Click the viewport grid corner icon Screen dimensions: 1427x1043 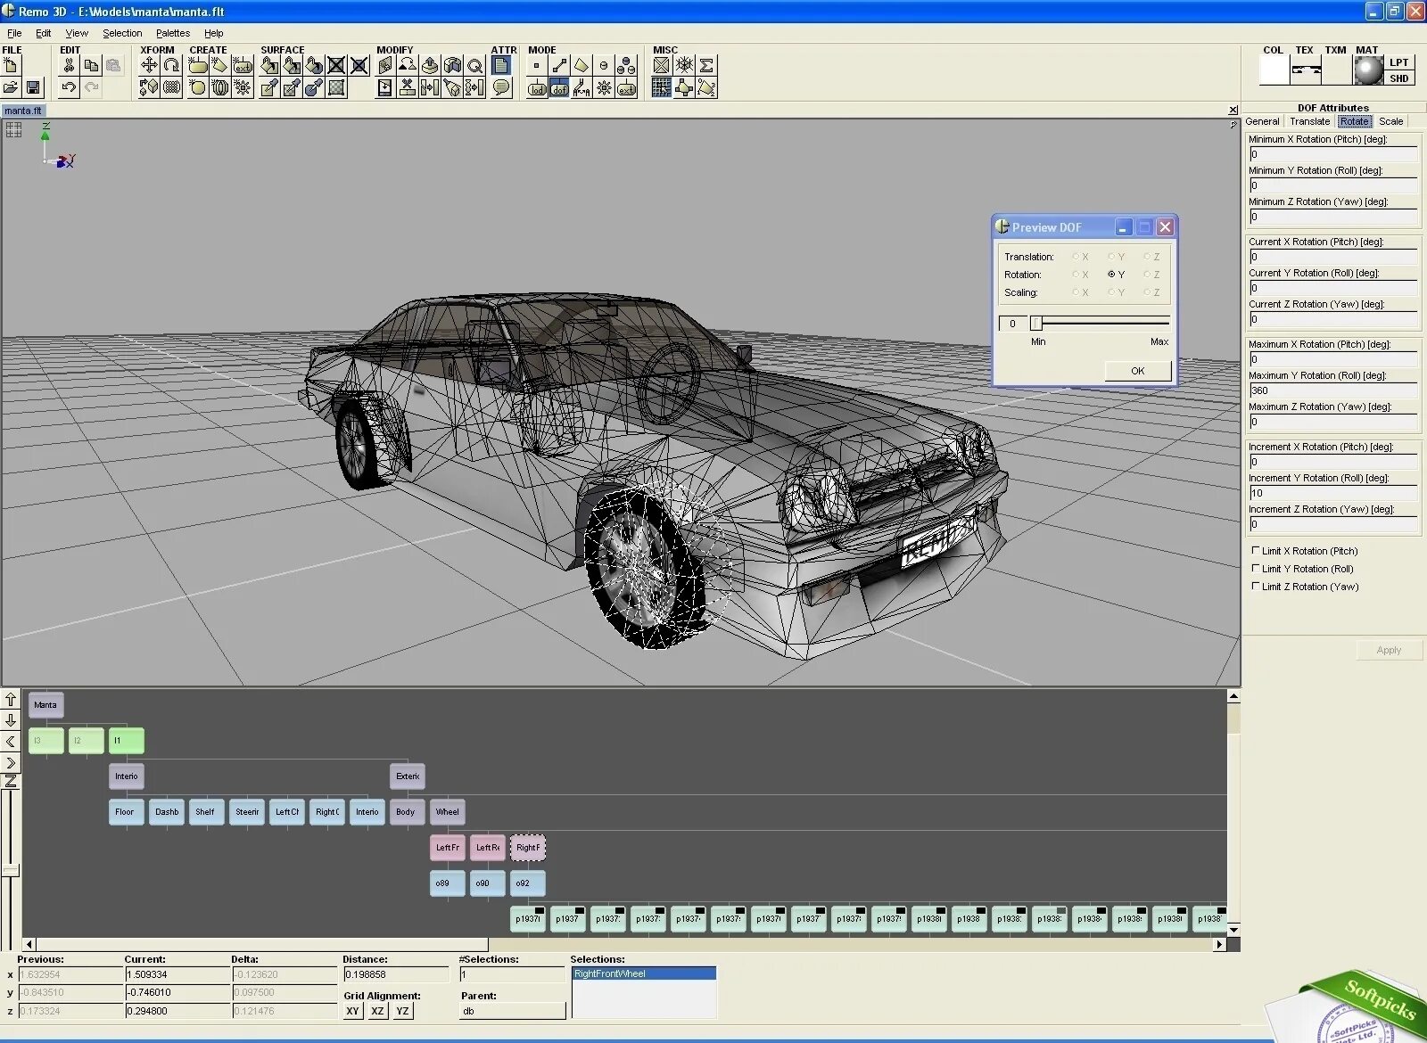coord(13,130)
